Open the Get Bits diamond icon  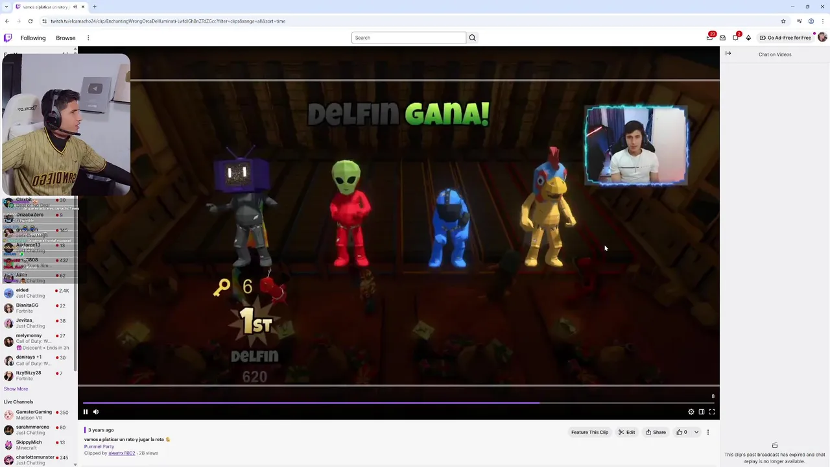coord(748,38)
